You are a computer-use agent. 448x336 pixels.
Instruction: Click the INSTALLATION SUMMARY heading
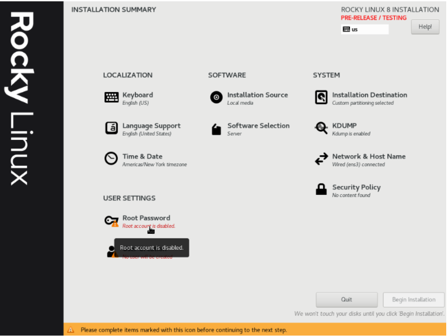pyautogui.click(x=114, y=10)
